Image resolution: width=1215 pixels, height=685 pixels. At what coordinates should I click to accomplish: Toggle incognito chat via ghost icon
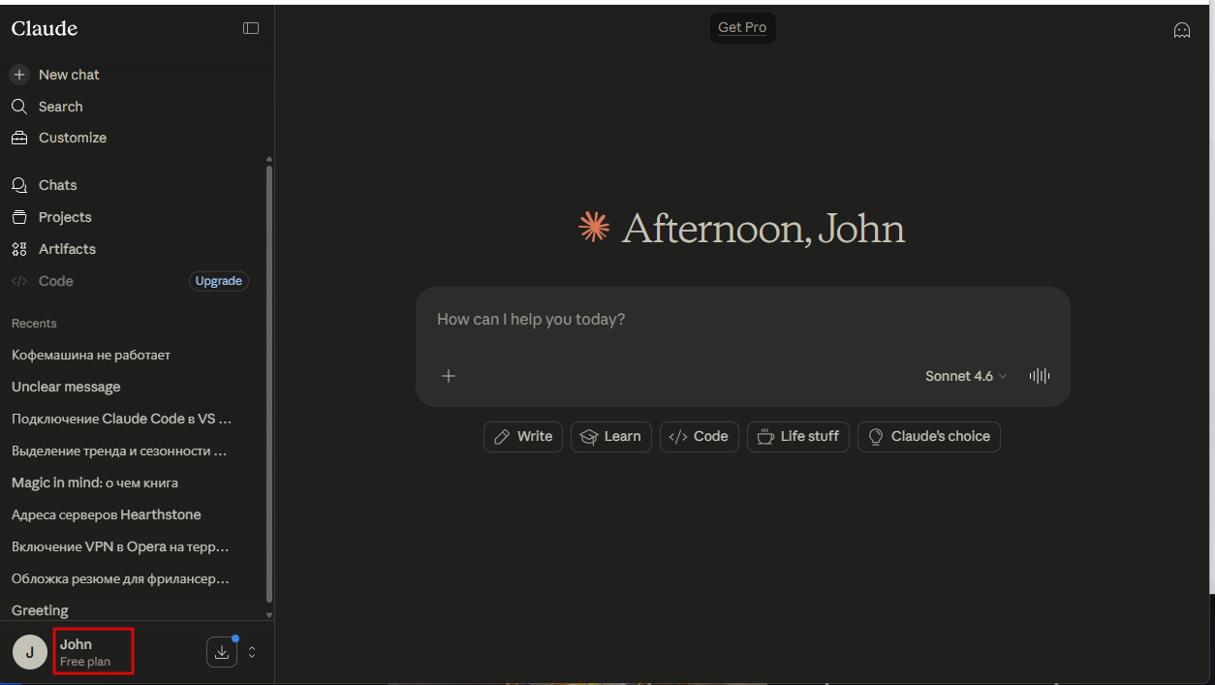[x=1182, y=30]
